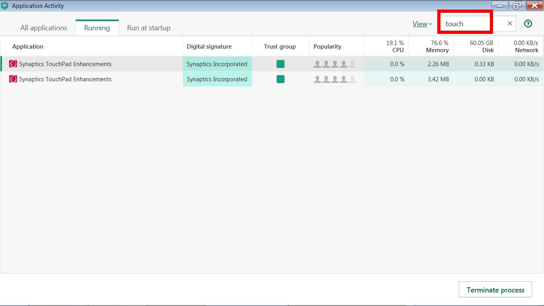Screen dimensions: 544x306
Task: Minimize the Application Activity window
Action: [x=499, y=6]
